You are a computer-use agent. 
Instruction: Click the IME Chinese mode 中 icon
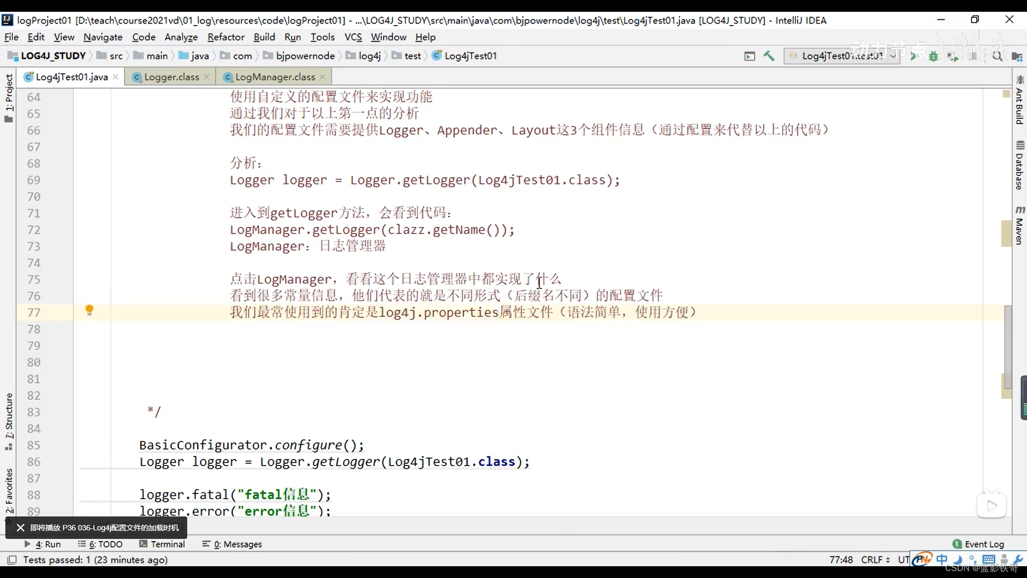tap(942, 559)
